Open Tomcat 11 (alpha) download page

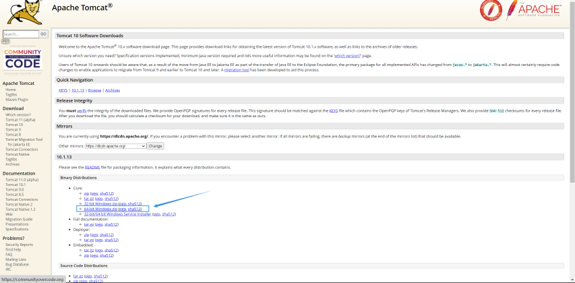tap(20, 120)
